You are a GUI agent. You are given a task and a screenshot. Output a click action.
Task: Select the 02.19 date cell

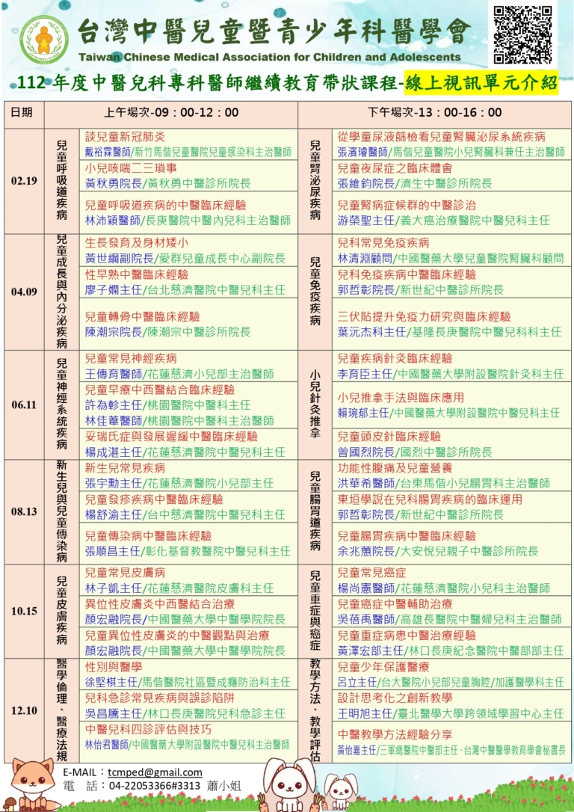[x=23, y=182]
